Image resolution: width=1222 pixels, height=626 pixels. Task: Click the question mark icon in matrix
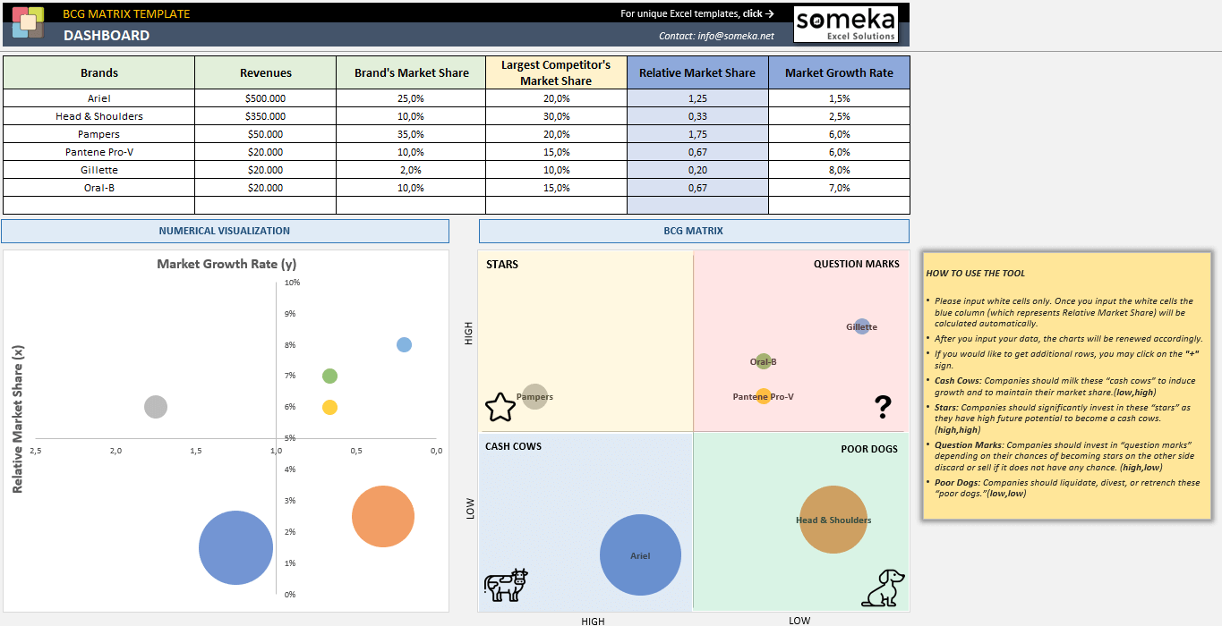(x=883, y=407)
